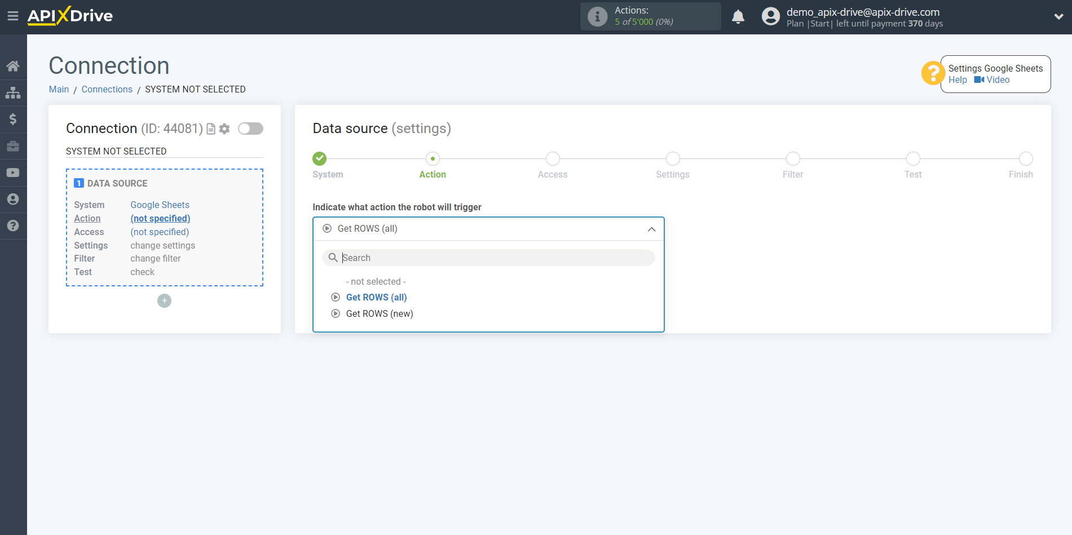Open profile icon in sidebar
The width and height of the screenshot is (1072, 535).
(13, 199)
